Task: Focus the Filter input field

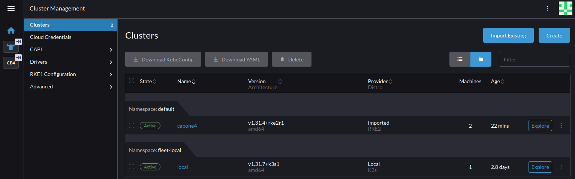Action: 534,59
